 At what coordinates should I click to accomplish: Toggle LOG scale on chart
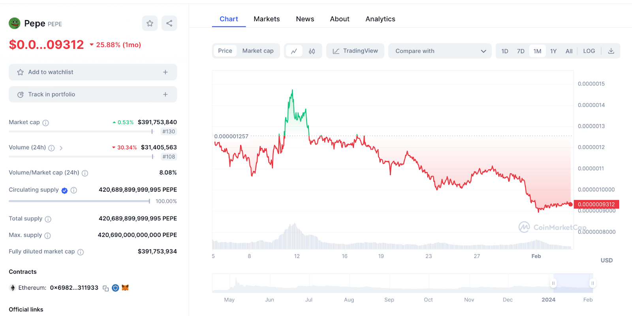pyautogui.click(x=589, y=51)
